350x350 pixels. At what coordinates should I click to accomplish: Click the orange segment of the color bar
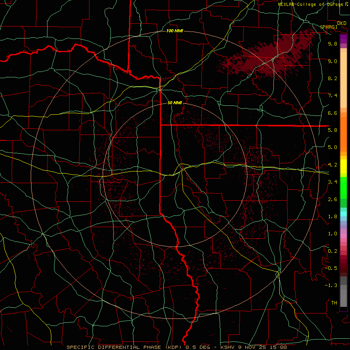click(x=343, y=134)
